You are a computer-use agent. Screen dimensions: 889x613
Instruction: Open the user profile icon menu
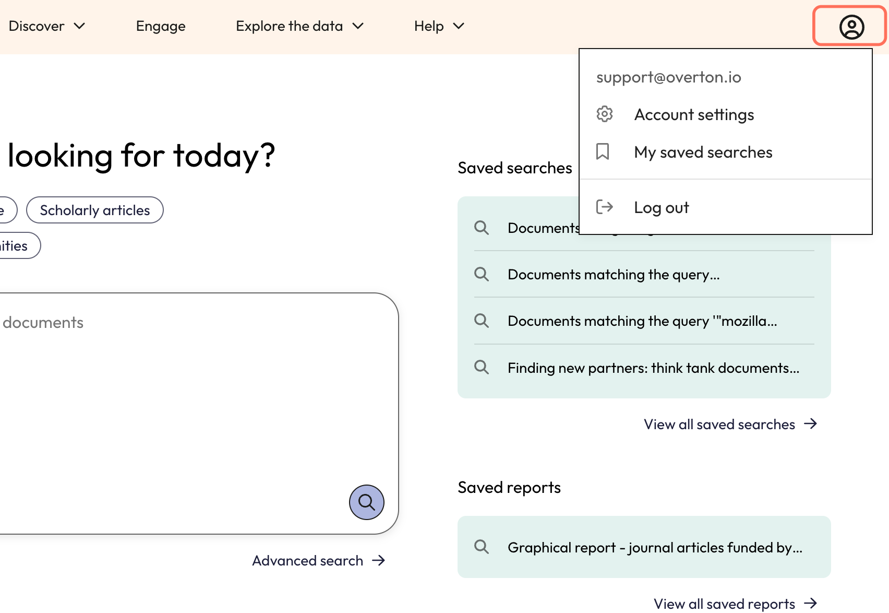pos(851,27)
